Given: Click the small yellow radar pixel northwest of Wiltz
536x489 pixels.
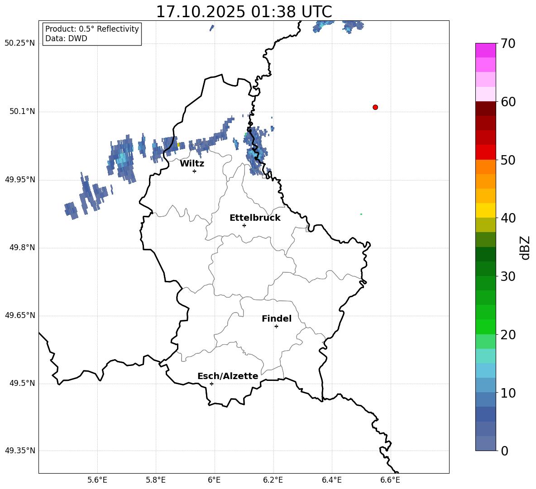Looking at the screenshot, I should 178,145.
